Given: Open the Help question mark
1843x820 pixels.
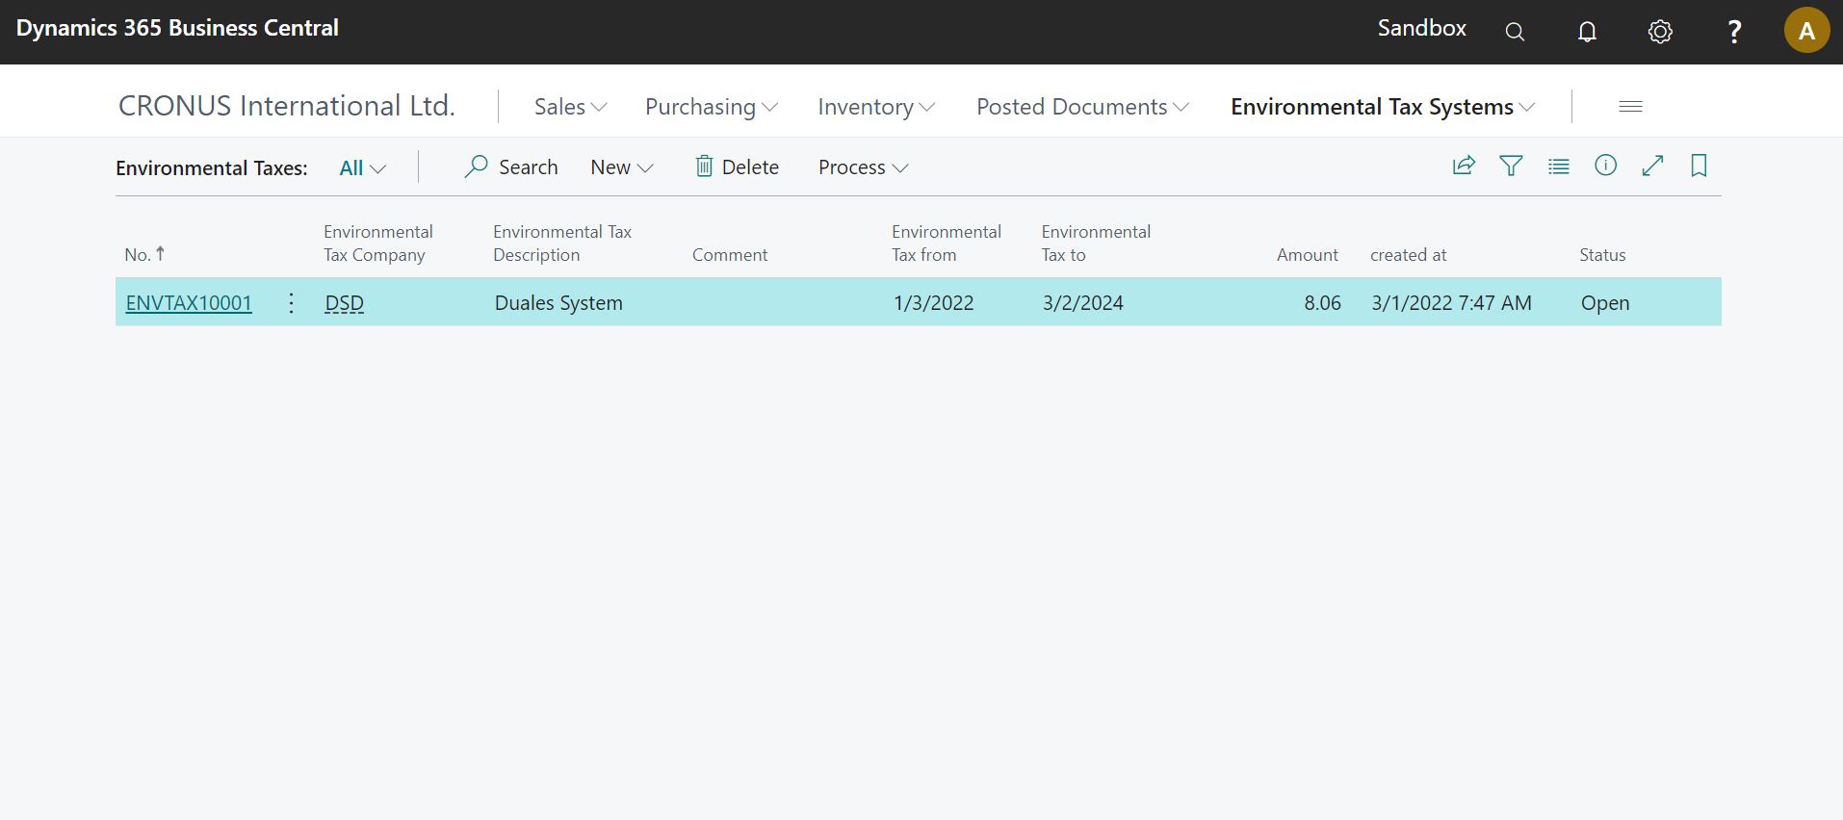Looking at the screenshot, I should (1734, 32).
